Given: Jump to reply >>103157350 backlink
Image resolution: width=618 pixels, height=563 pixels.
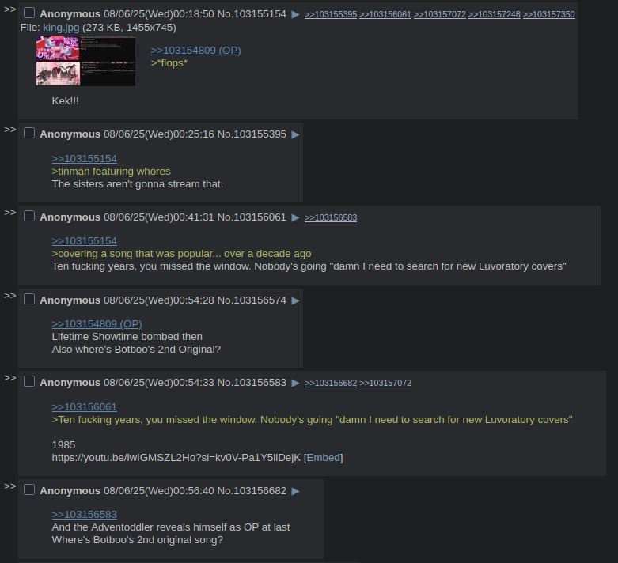Looking at the screenshot, I should pos(548,14).
